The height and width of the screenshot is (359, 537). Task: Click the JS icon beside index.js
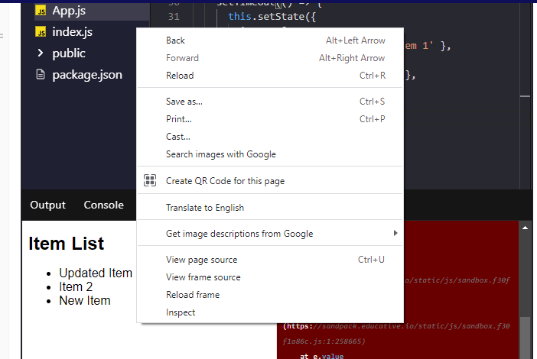point(41,32)
